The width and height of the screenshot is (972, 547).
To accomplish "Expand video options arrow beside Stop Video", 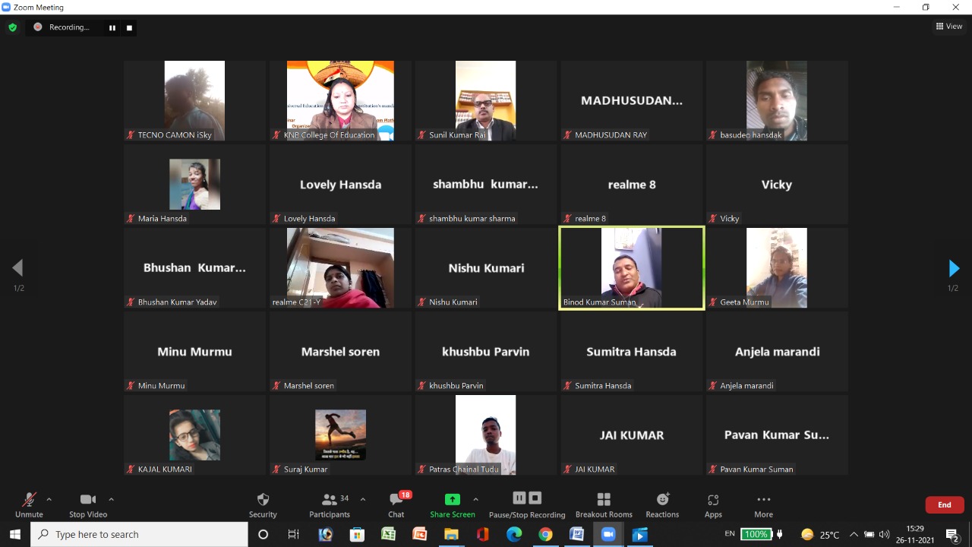I will tap(112, 499).
